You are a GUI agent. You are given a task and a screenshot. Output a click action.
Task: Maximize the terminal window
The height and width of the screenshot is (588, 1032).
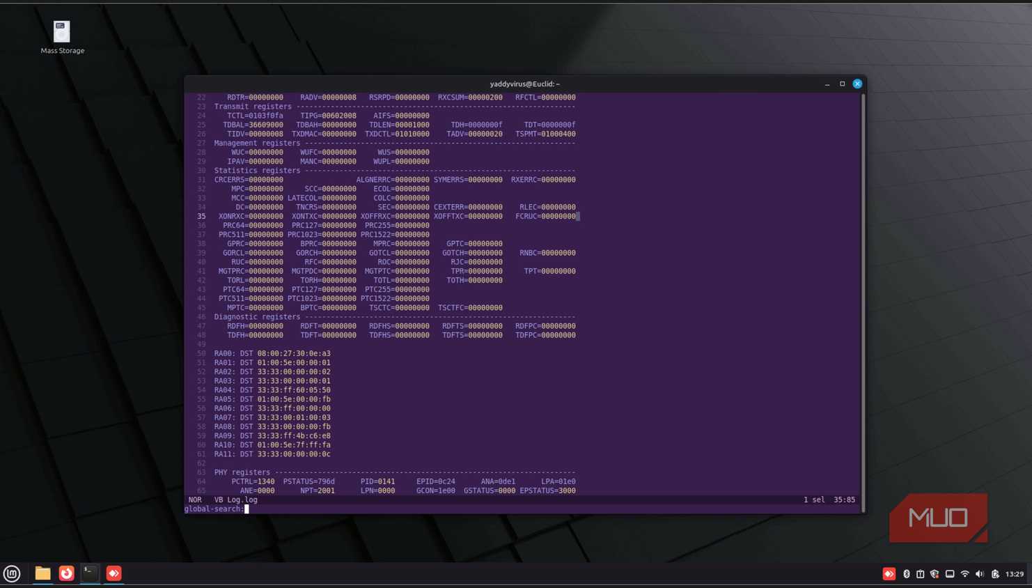pyautogui.click(x=842, y=84)
